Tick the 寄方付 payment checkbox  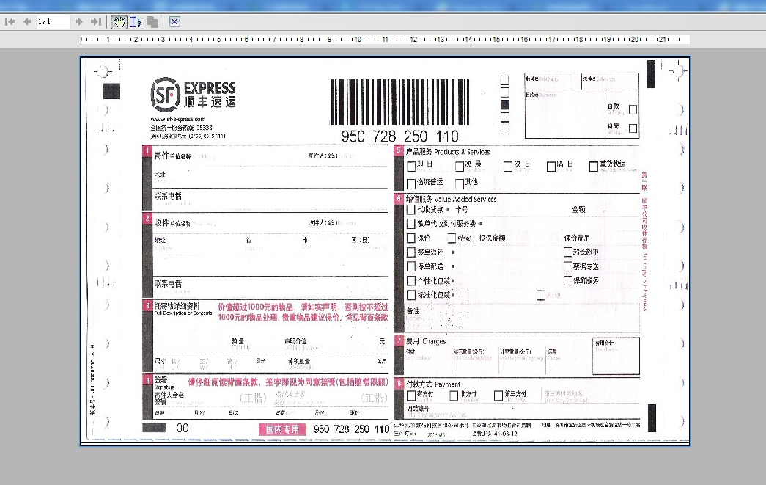(411, 395)
